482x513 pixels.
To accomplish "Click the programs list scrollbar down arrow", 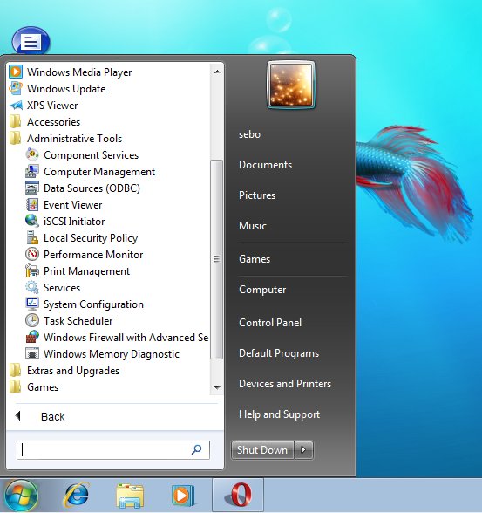I will 217,387.
